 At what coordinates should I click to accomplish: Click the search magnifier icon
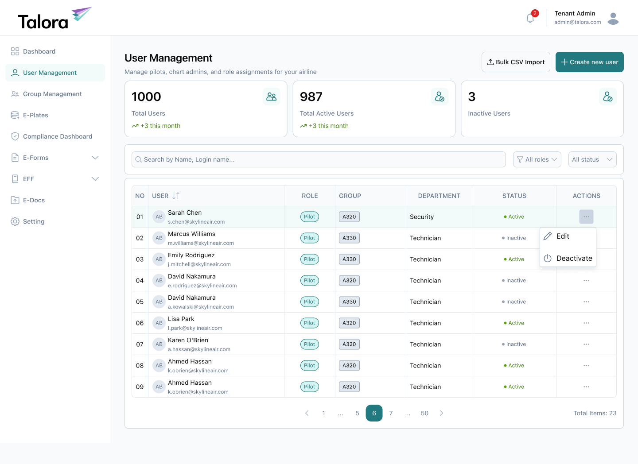tap(139, 159)
